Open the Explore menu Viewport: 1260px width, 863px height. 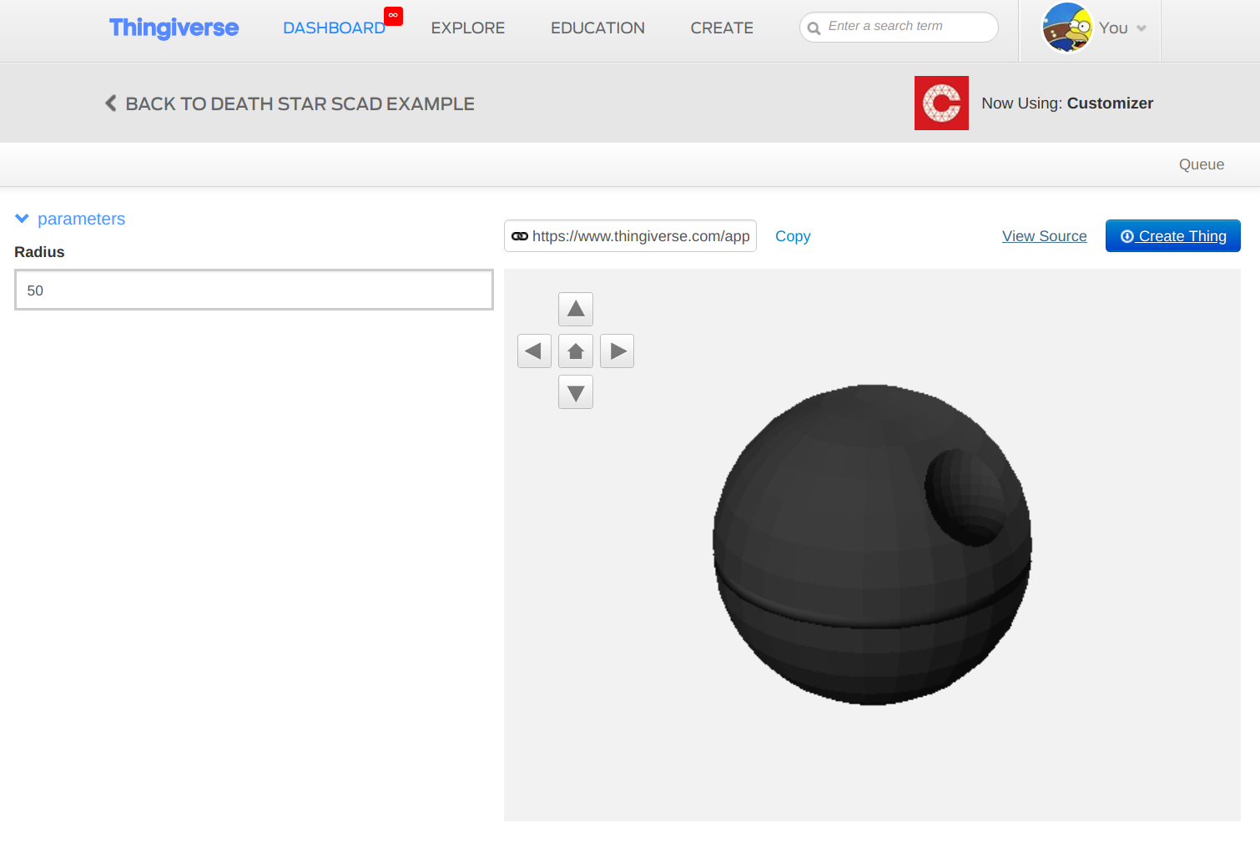468,28
